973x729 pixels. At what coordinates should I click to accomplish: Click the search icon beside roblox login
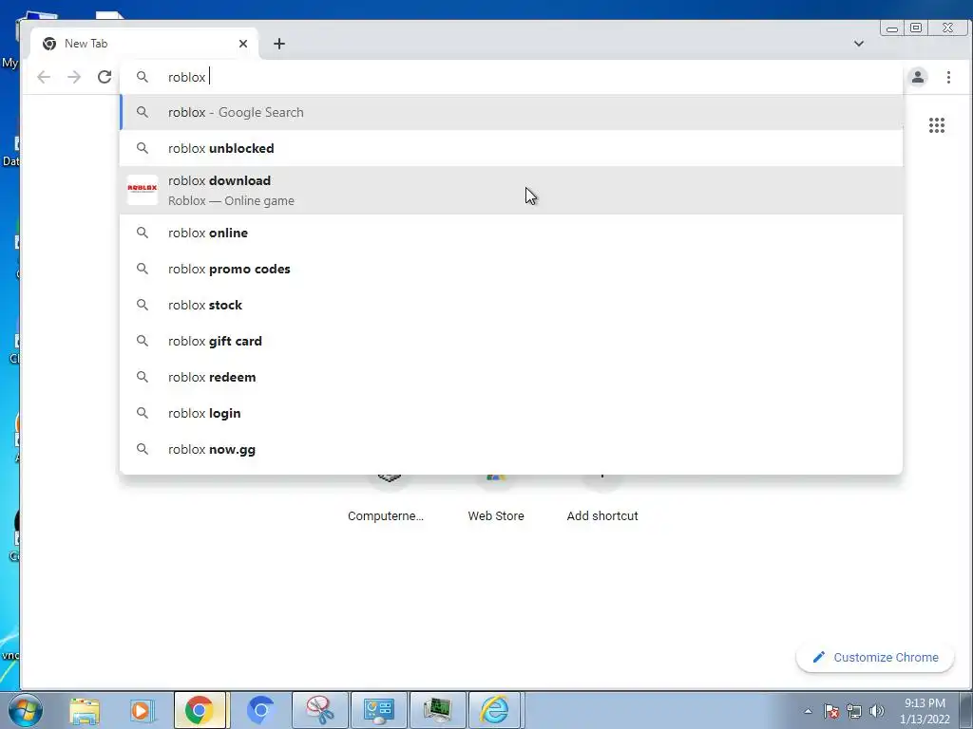pyautogui.click(x=143, y=413)
